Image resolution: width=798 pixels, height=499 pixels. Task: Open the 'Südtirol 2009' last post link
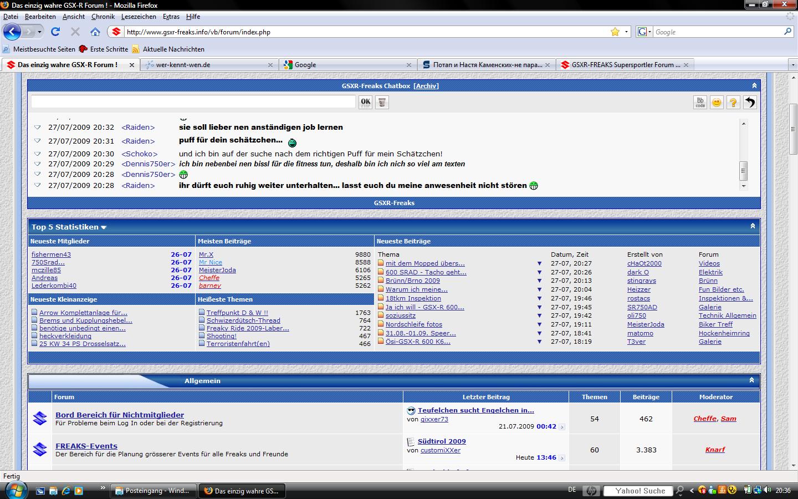click(442, 441)
